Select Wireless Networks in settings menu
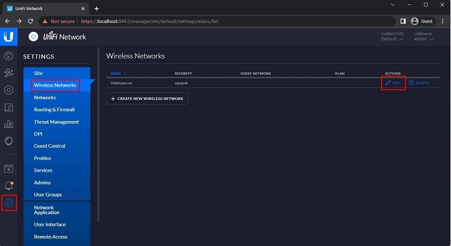 [55, 85]
